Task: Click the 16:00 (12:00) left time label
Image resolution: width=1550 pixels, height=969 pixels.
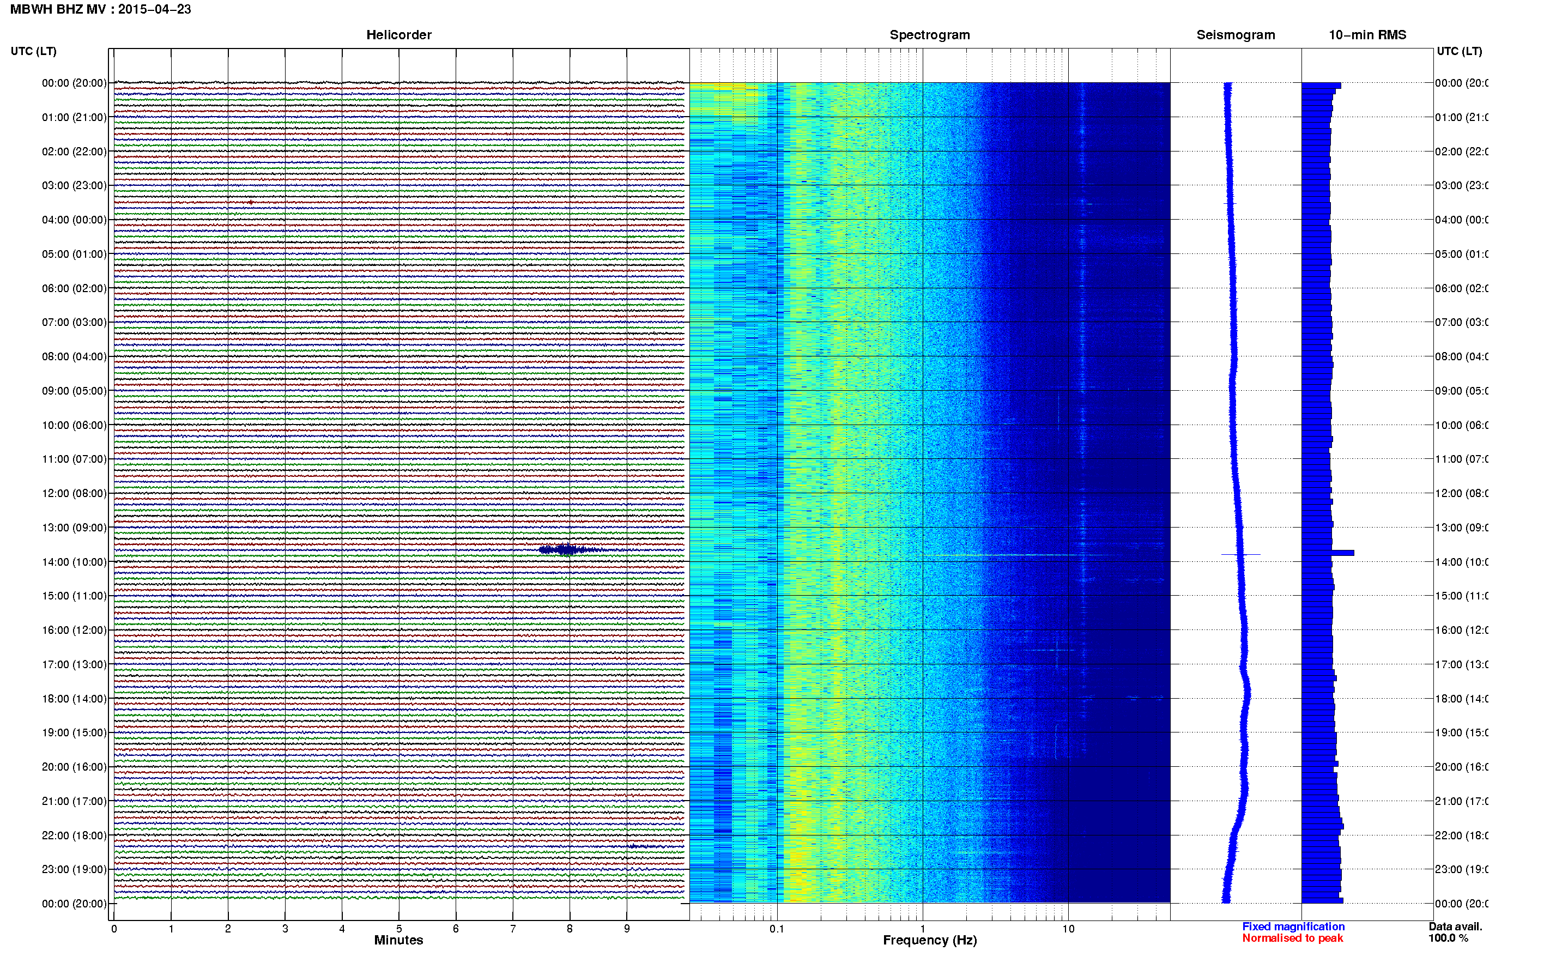Action: coord(74,630)
